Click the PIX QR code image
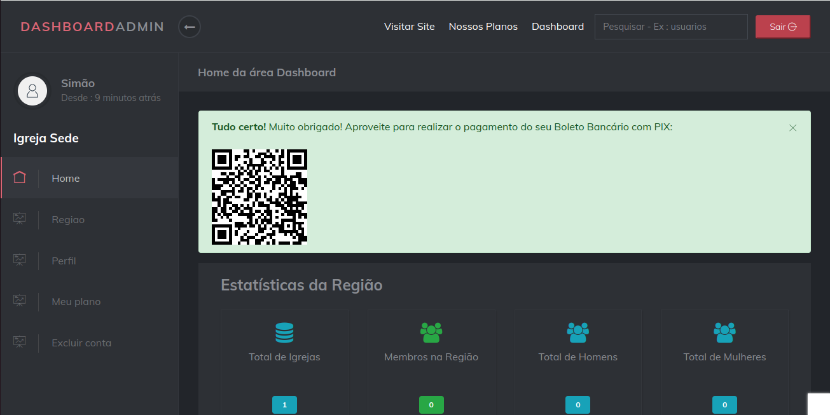Viewport: 830px width, 415px height. [259, 197]
